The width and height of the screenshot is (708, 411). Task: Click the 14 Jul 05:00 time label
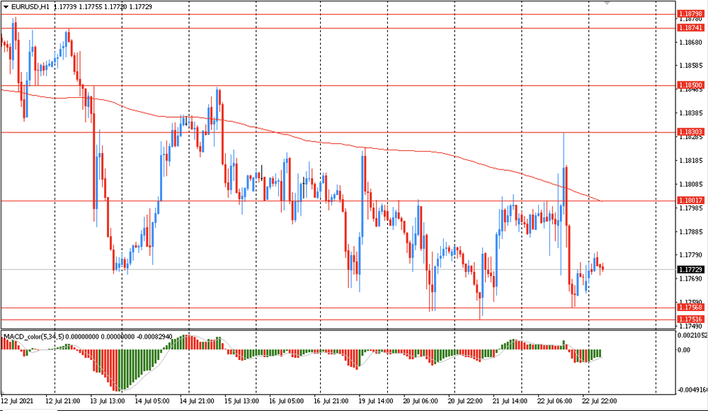(152, 401)
